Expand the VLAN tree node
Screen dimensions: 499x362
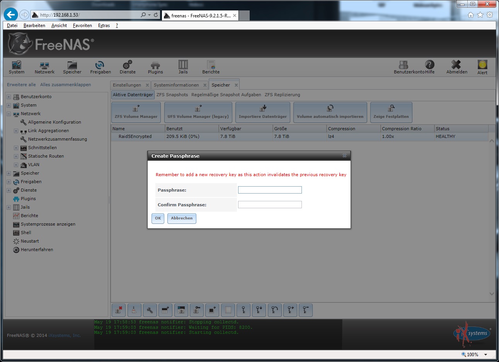pos(16,165)
